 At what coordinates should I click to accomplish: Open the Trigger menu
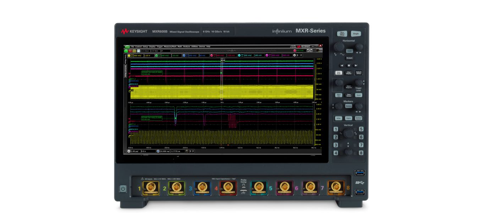coord(160,47)
